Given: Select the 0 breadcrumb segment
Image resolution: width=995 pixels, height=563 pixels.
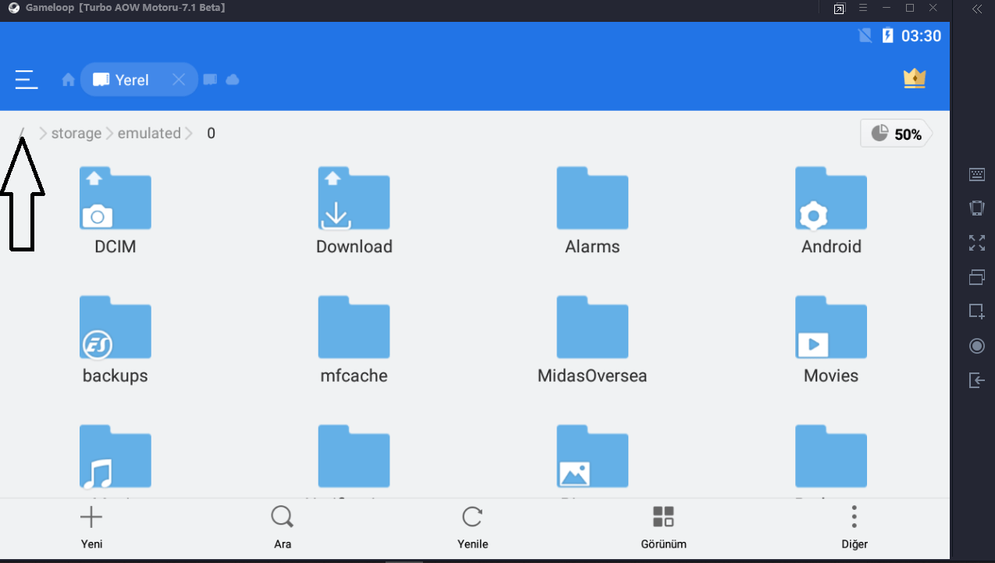Looking at the screenshot, I should click(211, 134).
